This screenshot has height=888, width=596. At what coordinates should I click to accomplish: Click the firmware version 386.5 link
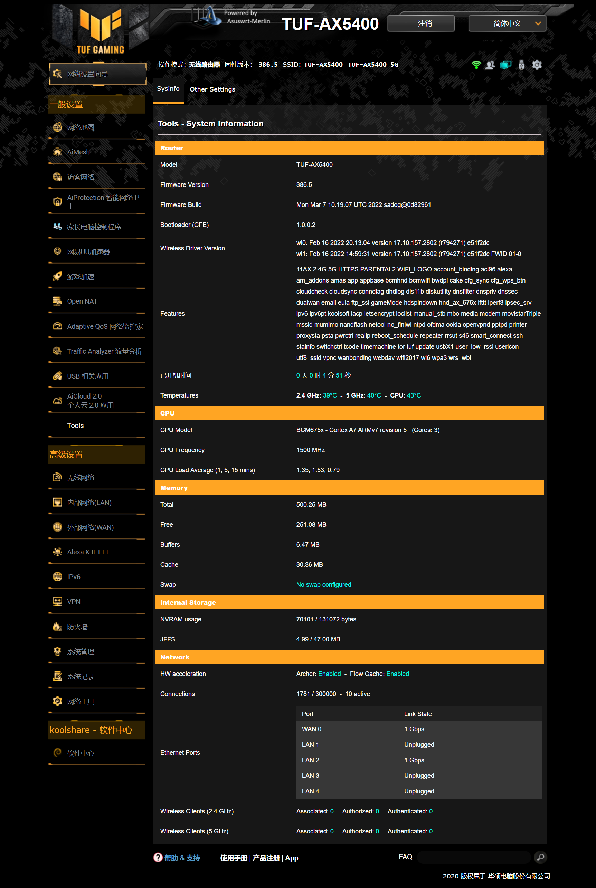(267, 65)
